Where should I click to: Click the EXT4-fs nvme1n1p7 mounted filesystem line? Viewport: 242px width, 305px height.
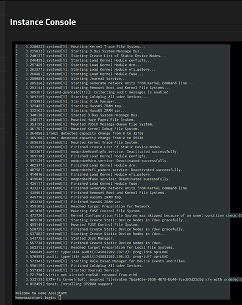pyautogui.click(x=129, y=279)
